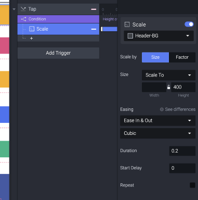The height and width of the screenshot is (200, 198).
Task: Click the Scale icon in properties panel
Action: pos(127,24)
